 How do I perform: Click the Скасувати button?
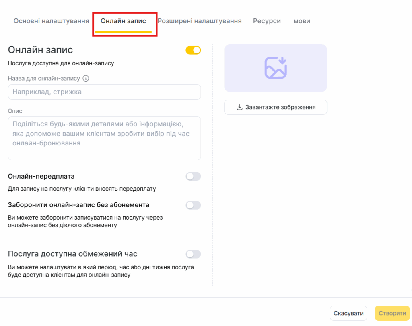(348, 313)
